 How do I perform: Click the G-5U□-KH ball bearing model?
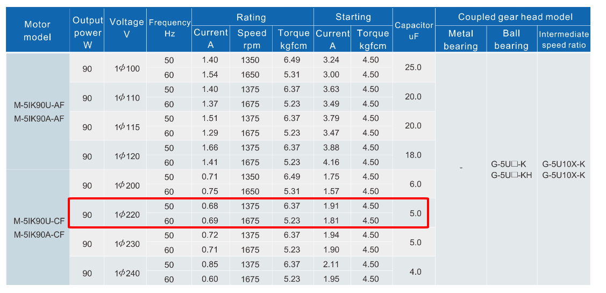511,175
